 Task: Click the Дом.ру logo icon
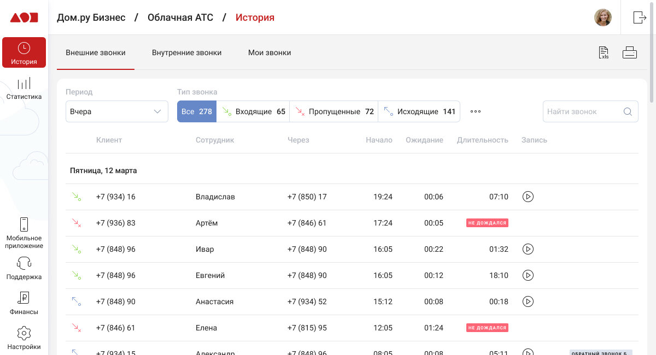click(24, 17)
